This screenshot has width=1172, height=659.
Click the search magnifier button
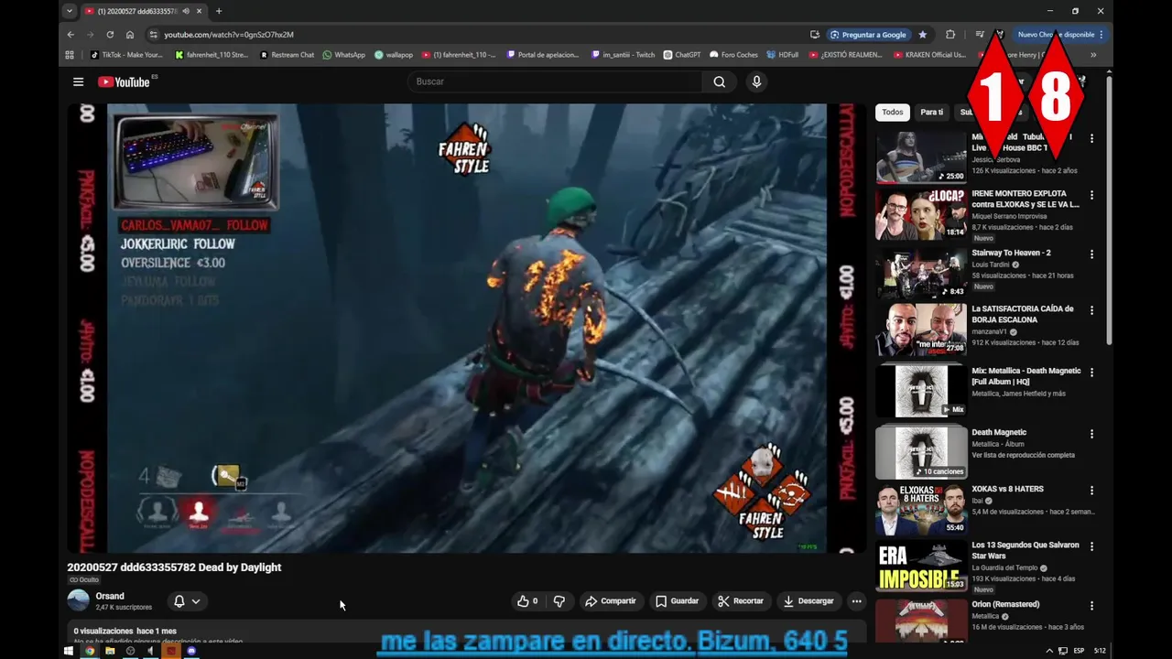(720, 81)
